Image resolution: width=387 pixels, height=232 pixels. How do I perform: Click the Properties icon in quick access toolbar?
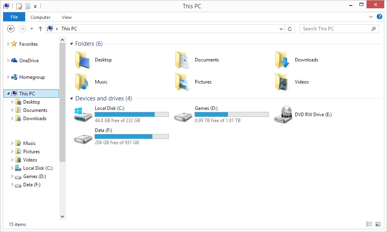(19, 6)
